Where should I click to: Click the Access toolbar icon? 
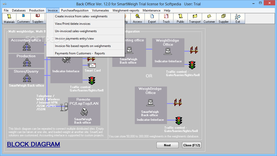click(137, 18)
